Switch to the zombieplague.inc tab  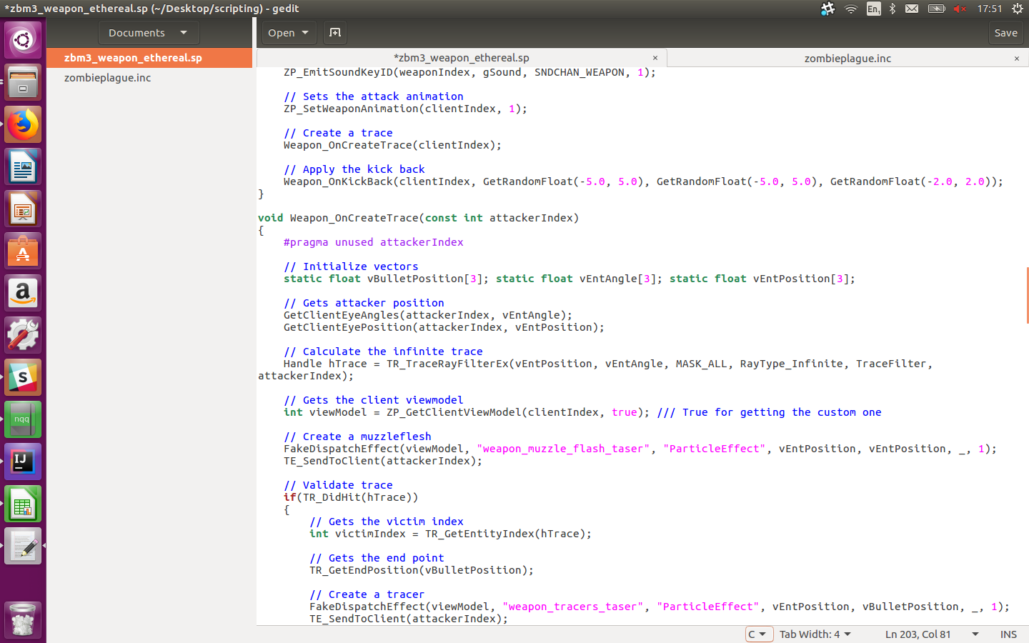[847, 59]
